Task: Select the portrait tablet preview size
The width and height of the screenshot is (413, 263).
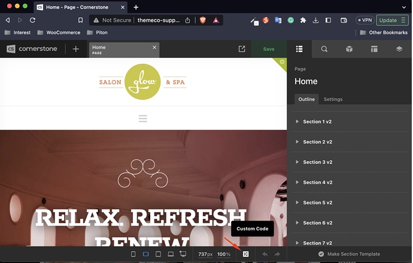Action: pos(158,254)
